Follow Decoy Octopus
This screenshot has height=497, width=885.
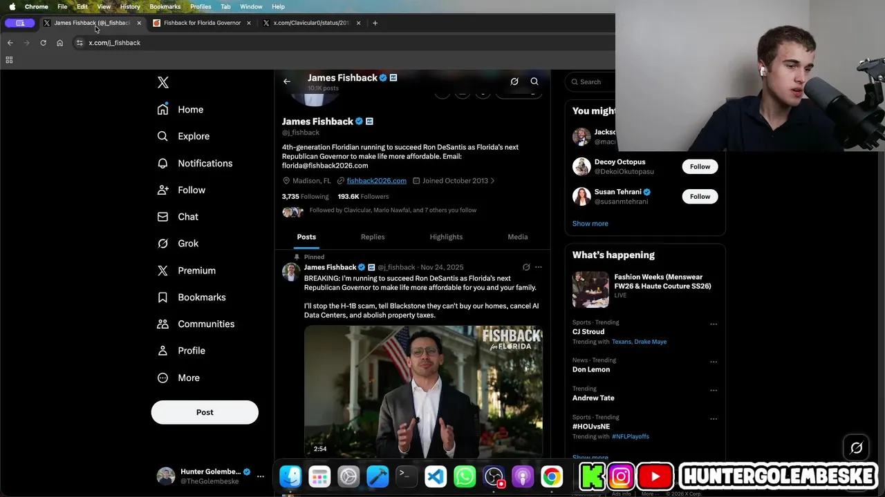(700, 166)
